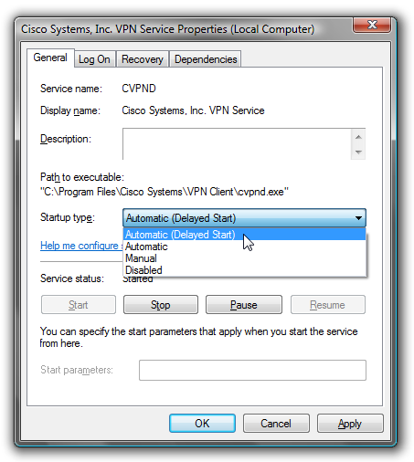414x462 pixels.
Task: Select Disabled startup type option
Action: (244, 270)
